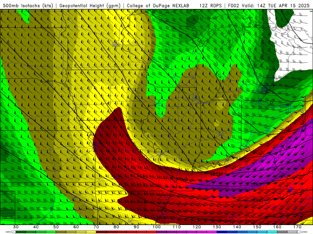Click the 'F002' forecast hour label
The width and height of the screenshot is (313, 234).
(x=234, y=5)
